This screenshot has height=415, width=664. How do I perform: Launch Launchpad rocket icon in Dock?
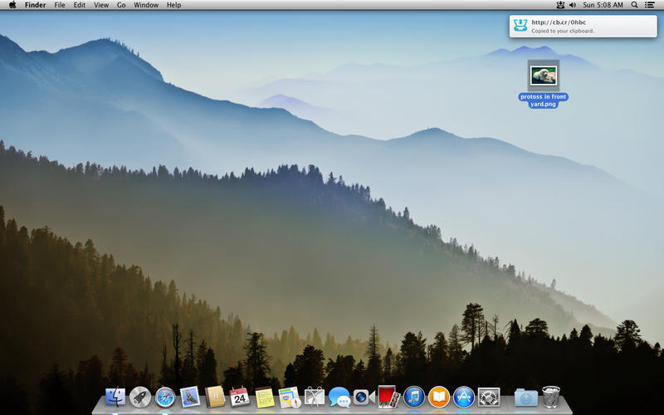click(x=140, y=398)
